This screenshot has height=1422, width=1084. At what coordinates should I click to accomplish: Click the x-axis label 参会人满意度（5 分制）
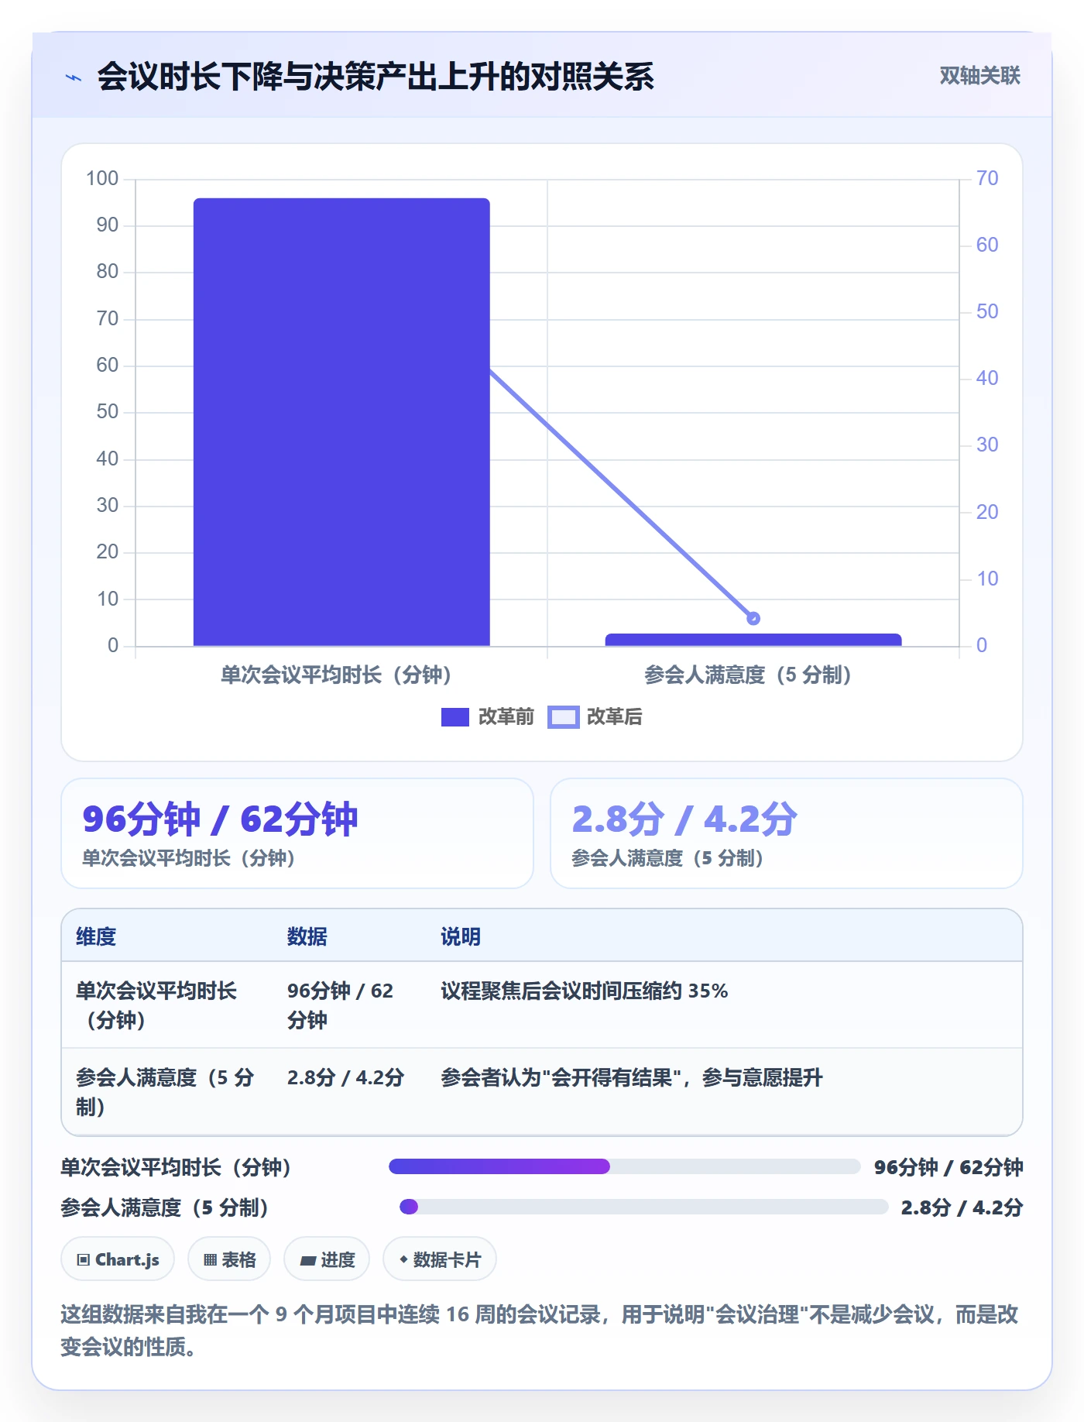click(x=748, y=675)
